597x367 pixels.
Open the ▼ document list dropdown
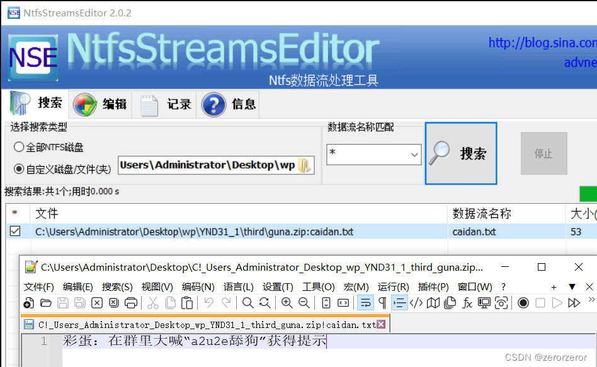(572, 287)
